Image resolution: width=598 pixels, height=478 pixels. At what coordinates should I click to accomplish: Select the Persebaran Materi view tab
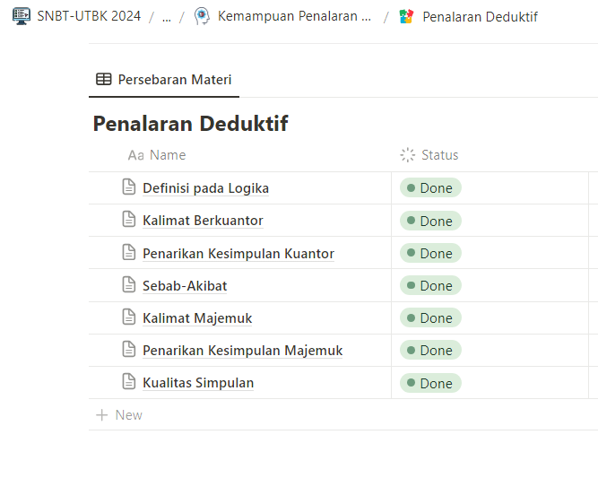164,80
